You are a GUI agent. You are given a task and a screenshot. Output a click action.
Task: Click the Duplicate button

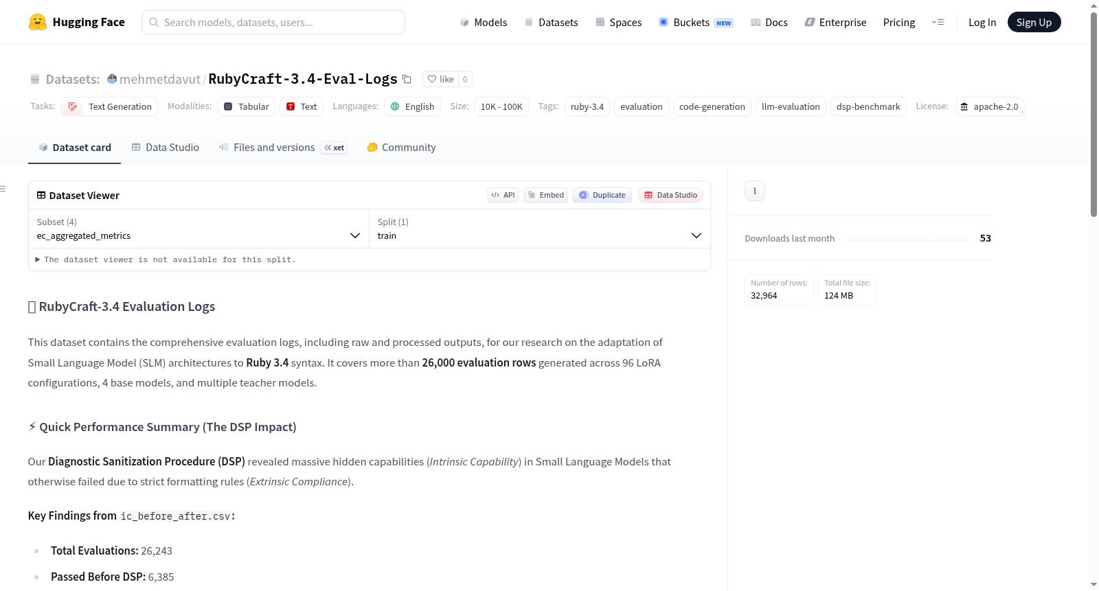click(602, 195)
